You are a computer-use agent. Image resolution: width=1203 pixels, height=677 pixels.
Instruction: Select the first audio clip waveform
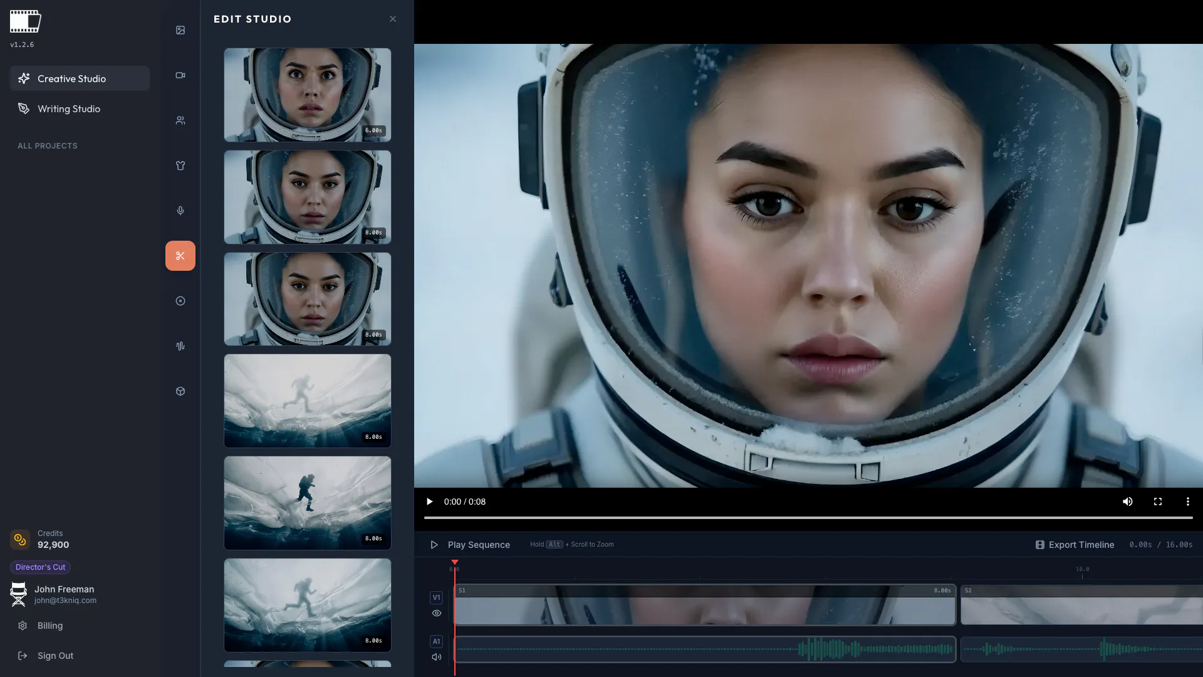(x=705, y=649)
